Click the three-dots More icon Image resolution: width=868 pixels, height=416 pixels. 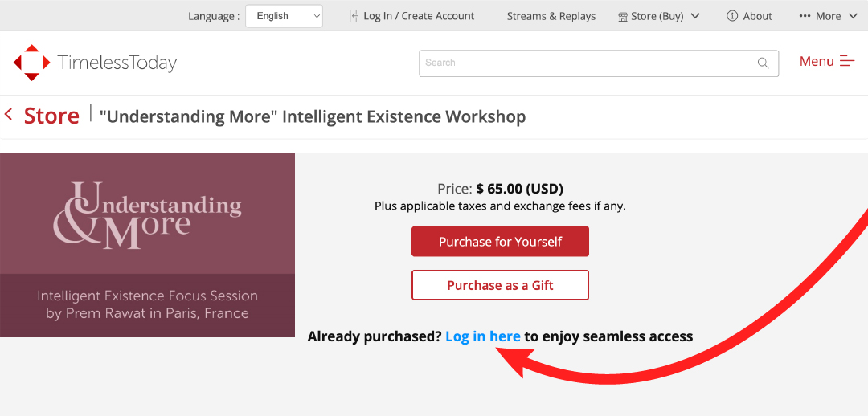[805, 16]
